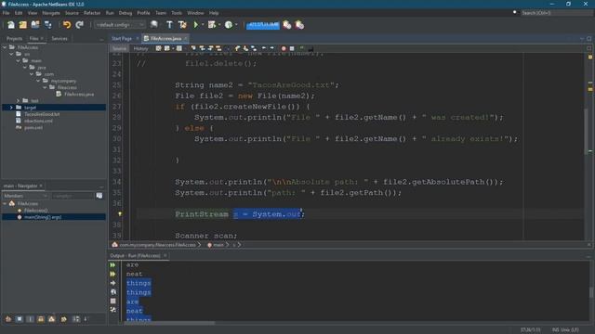The height and width of the screenshot is (334, 595).
Task: Toggle fully qualified names in Navigator footer
Action: point(63,319)
